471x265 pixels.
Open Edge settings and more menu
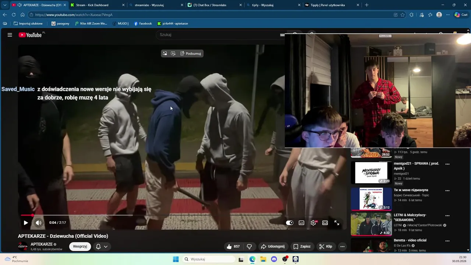[x=448, y=15]
